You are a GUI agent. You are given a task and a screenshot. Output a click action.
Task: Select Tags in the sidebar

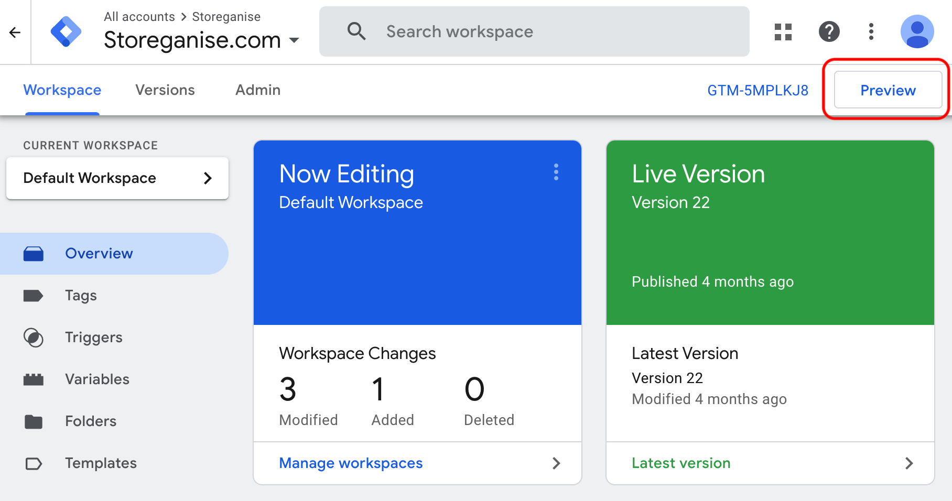point(81,296)
